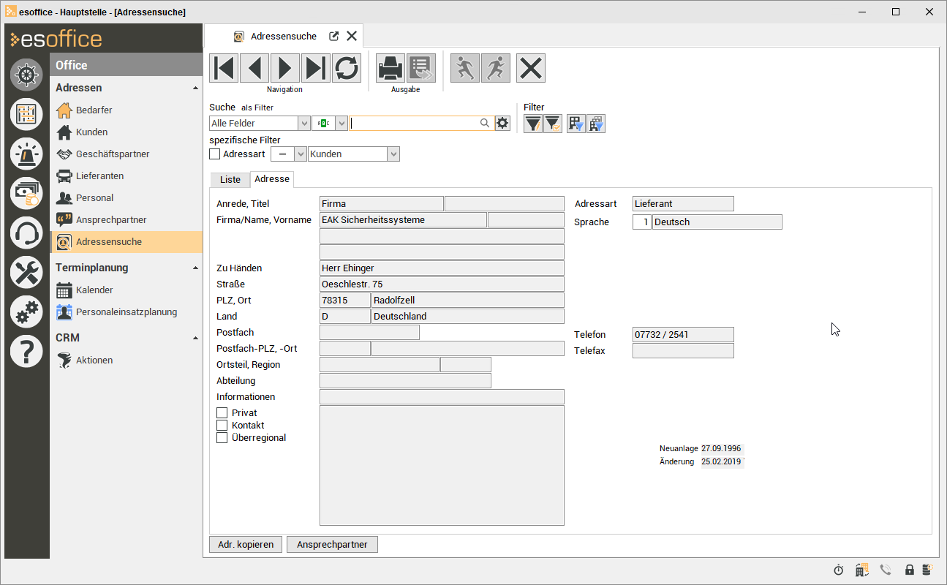Toggle the Privat checkbox
The width and height of the screenshot is (947, 585).
pyautogui.click(x=222, y=413)
